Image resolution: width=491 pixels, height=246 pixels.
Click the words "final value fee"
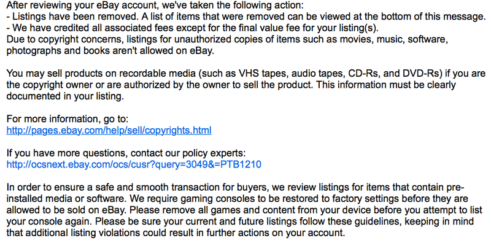tap(268, 28)
